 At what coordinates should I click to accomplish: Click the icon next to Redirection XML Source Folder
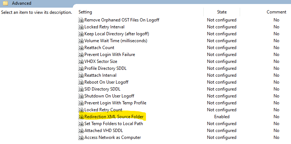(x=81, y=117)
